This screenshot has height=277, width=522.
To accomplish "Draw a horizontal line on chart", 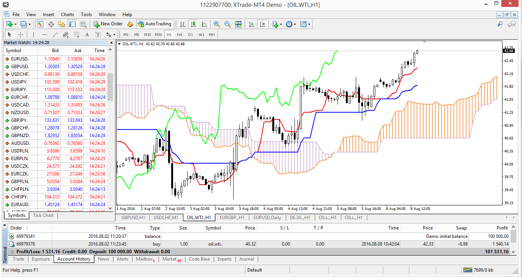I will pos(44,34).
